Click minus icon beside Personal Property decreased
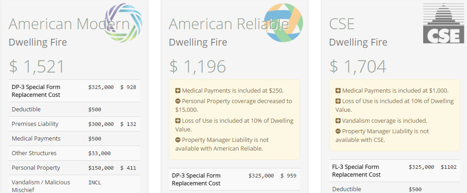The width and height of the screenshot is (467, 193). click(178, 101)
